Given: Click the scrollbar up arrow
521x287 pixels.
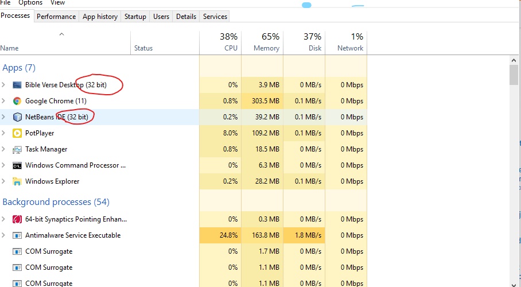Looking at the screenshot, I should (514, 60).
